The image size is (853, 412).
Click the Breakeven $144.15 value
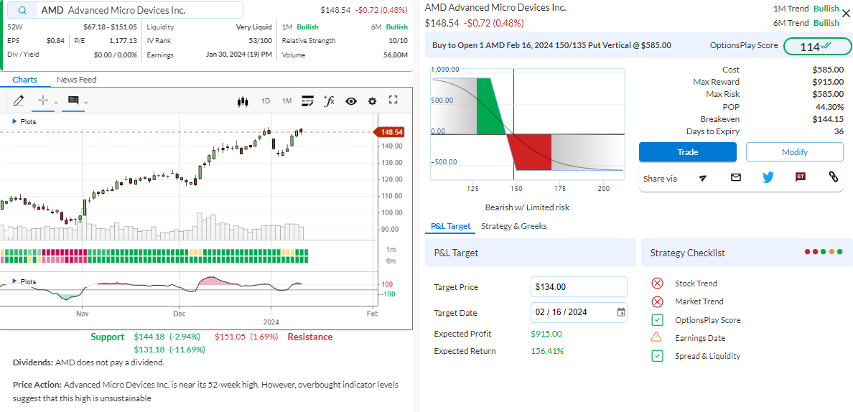pos(828,119)
